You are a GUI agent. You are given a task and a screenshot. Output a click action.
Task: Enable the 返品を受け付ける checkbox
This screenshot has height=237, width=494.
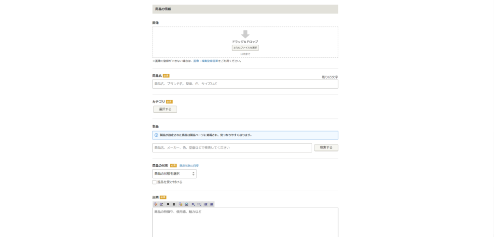click(154, 182)
